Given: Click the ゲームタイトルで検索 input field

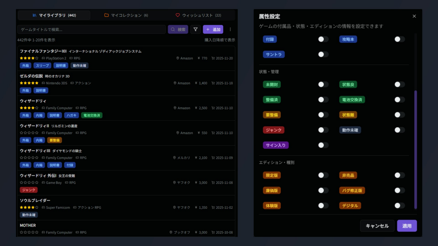Looking at the screenshot, I should 91,29.
